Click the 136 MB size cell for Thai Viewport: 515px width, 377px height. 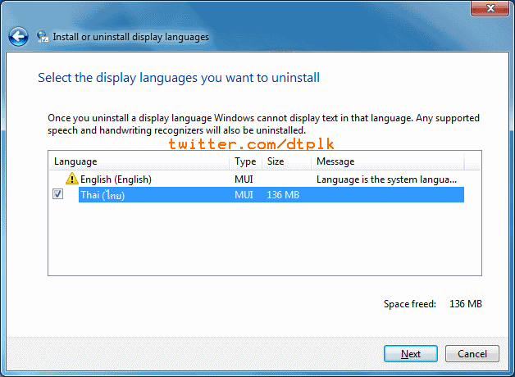tap(283, 195)
